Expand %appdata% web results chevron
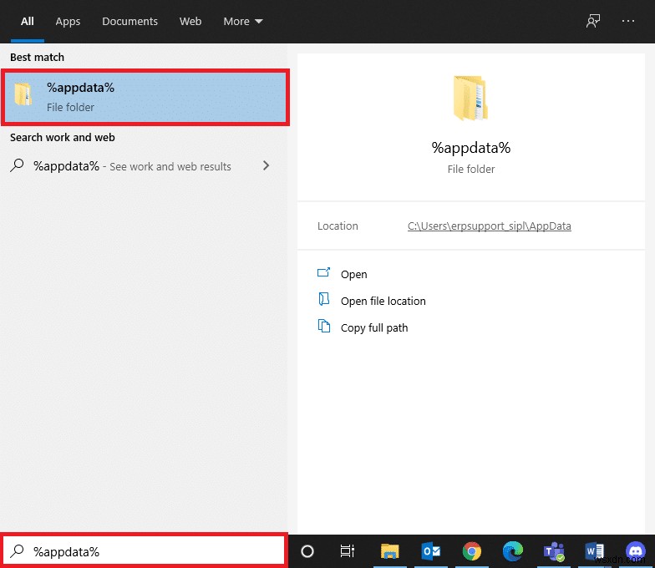The image size is (655, 568). point(266,166)
